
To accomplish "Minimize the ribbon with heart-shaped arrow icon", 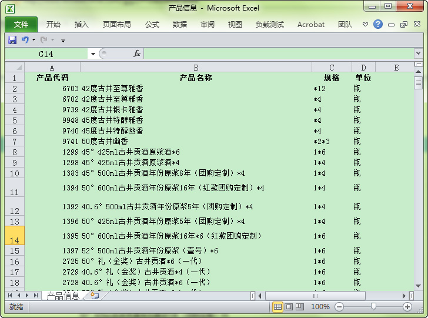I will point(365,25).
